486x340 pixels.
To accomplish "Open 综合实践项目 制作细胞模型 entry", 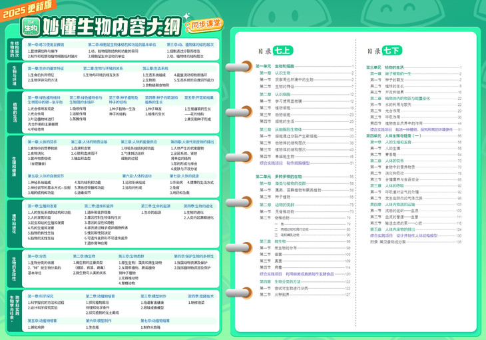I will coord(306,163).
